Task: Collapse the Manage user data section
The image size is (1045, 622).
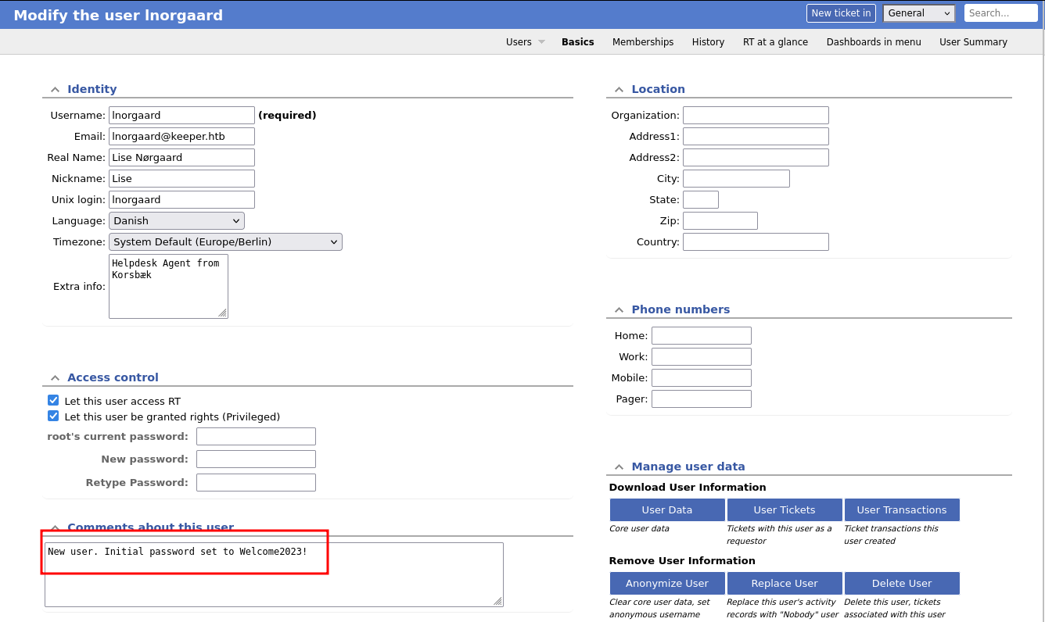Action: click(x=619, y=467)
